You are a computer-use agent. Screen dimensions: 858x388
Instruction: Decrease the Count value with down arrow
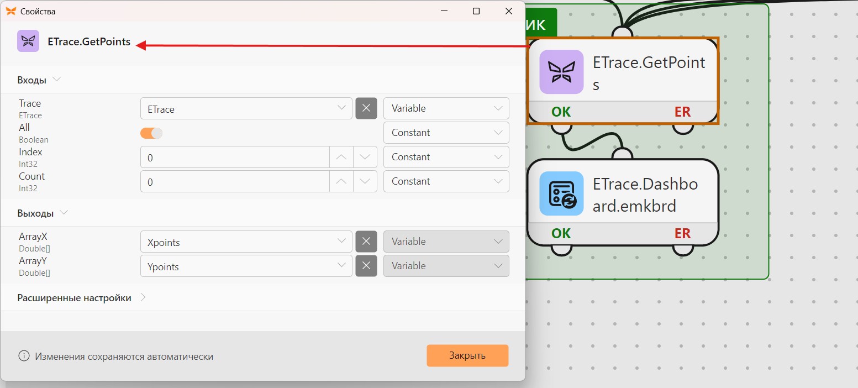coord(365,181)
